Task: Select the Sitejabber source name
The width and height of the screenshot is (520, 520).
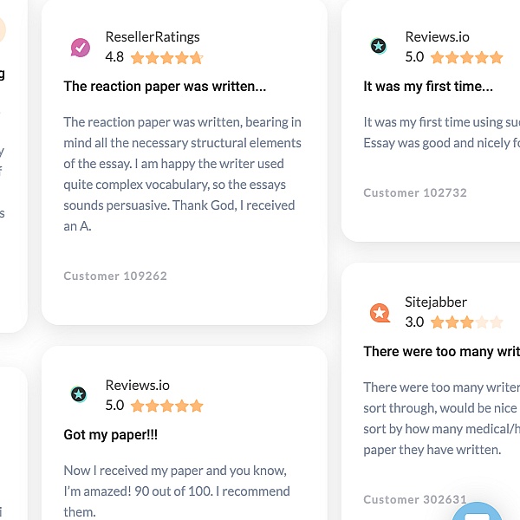Action: tap(436, 302)
